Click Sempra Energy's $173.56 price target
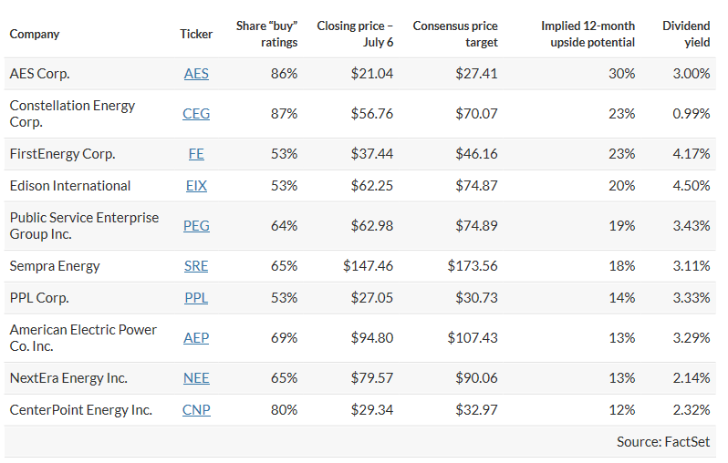728x463 pixels. [x=473, y=266]
